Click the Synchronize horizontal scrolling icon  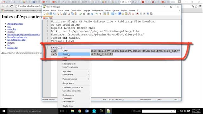click(x=108, y=14)
